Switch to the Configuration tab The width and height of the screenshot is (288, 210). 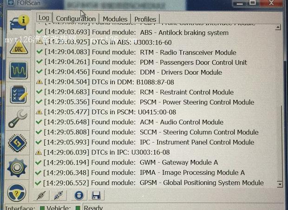click(x=76, y=19)
